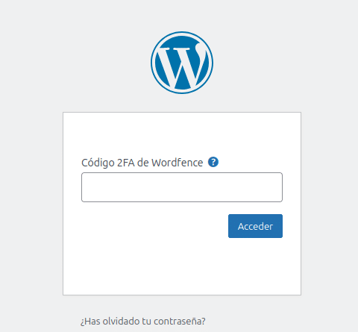
Task: Select the WordPress W logo at top
Action: 182,63
